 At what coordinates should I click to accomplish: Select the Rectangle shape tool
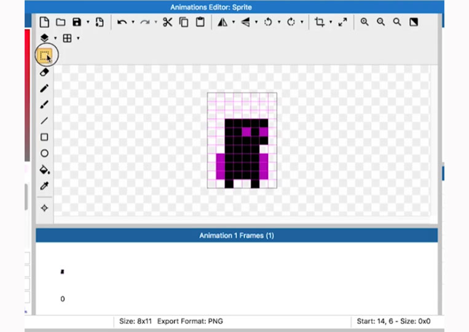coord(44,137)
